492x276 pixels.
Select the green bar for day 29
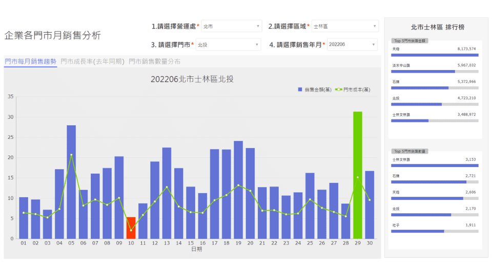[358, 175]
